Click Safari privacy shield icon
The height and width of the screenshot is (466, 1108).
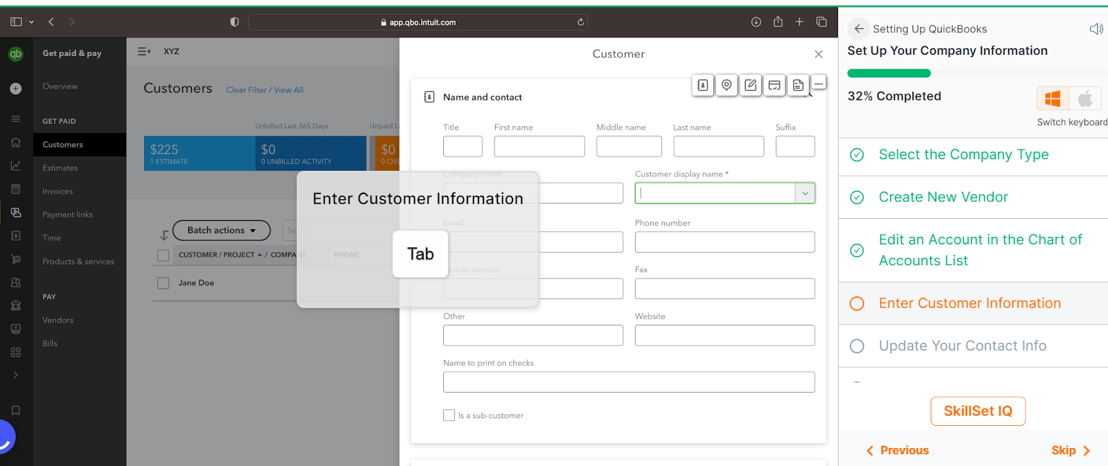click(235, 22)
